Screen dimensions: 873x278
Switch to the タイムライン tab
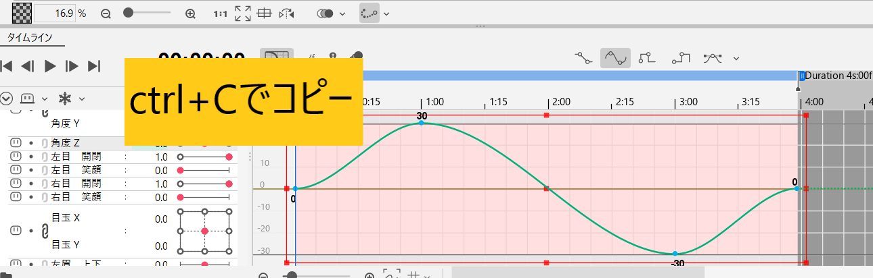tap(30, 38)
